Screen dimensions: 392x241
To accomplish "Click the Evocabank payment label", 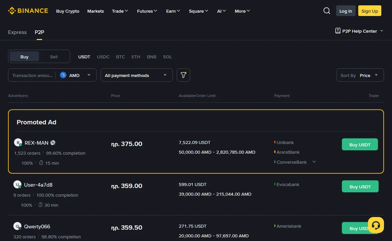I will pyautogui.click(x=288, y=184).
